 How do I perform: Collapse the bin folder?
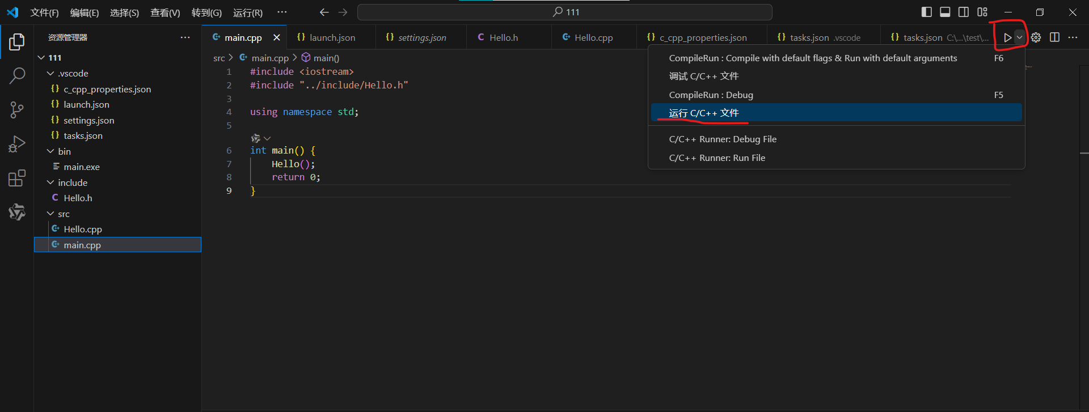click(50, 151)
